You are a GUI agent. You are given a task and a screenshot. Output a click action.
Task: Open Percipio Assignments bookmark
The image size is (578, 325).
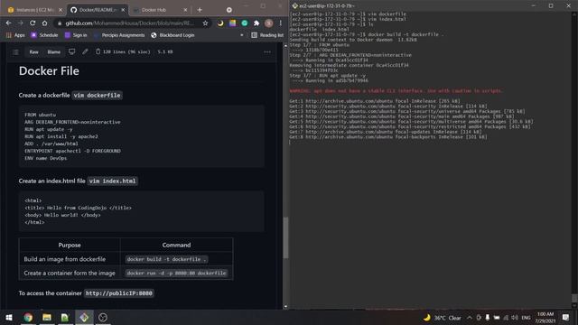[118, 35]
